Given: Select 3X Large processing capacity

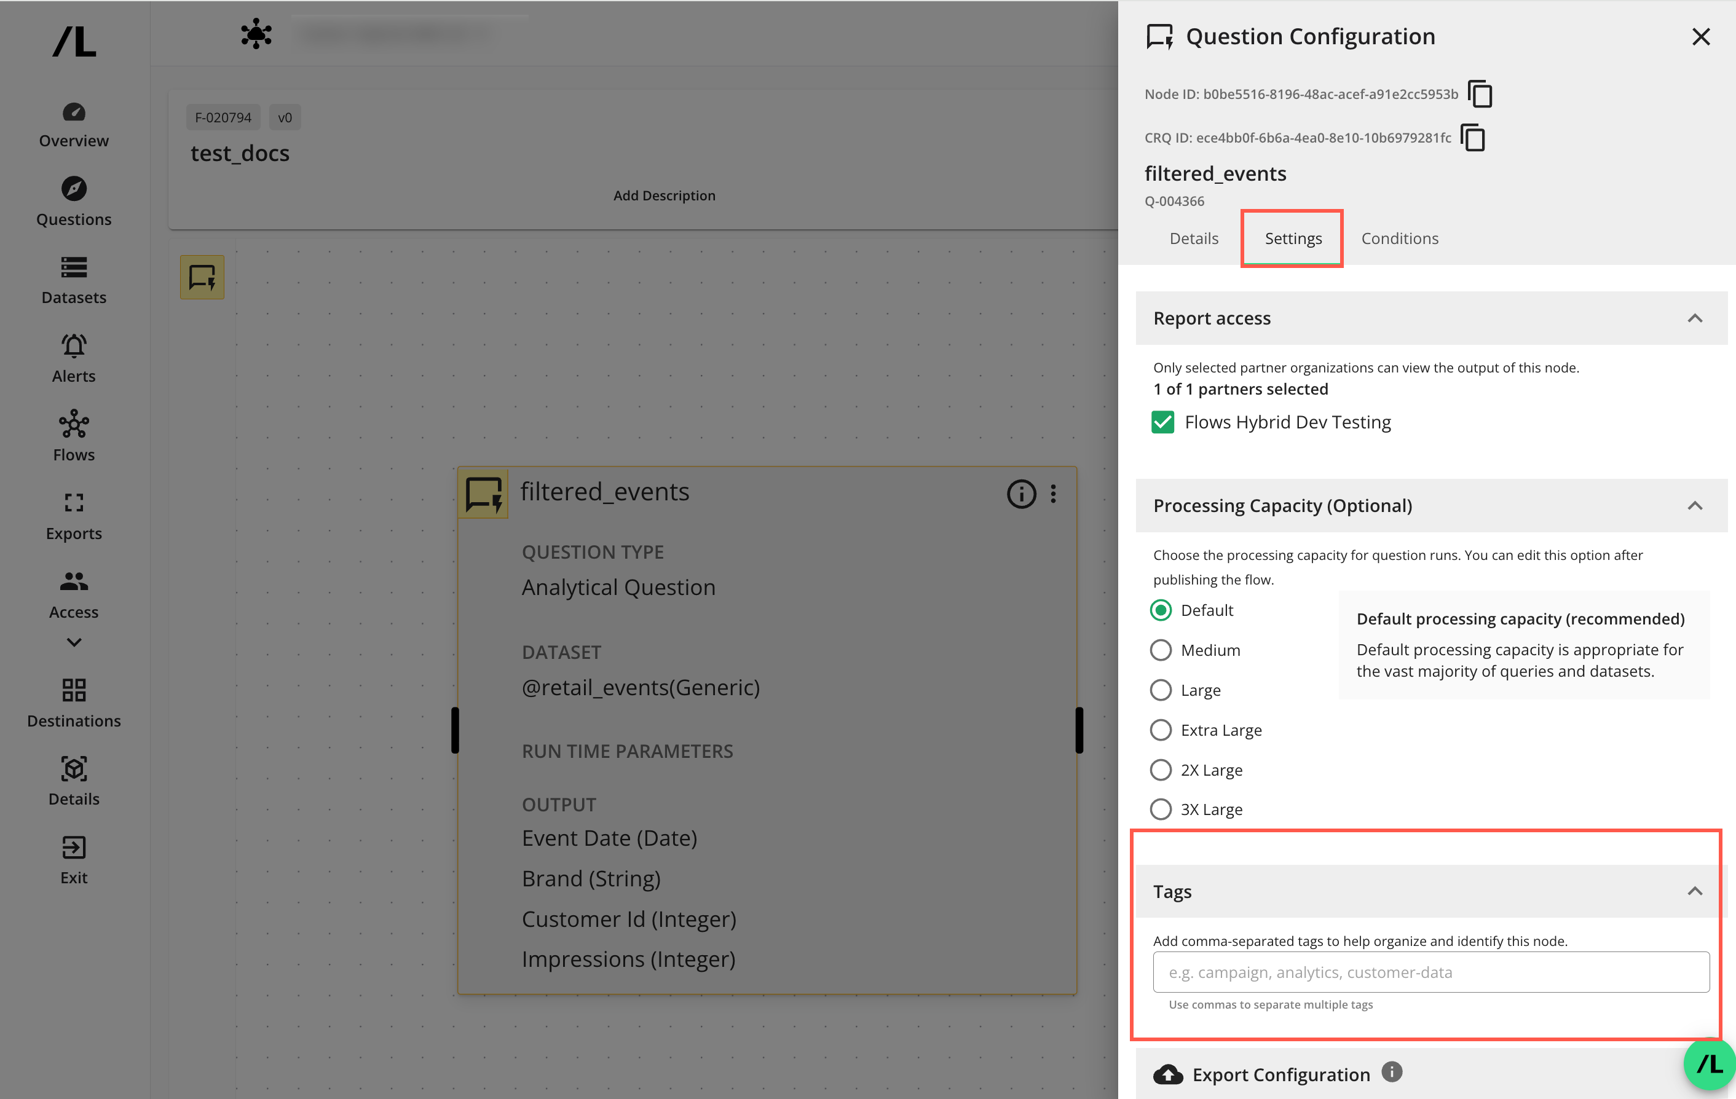Looking at the screenshot, I should pyautogui.click(x=1160, y=809).
